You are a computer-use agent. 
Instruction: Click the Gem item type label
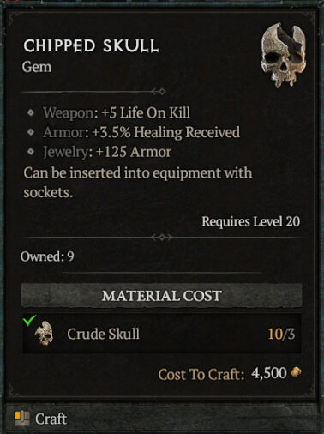[37, 67]
